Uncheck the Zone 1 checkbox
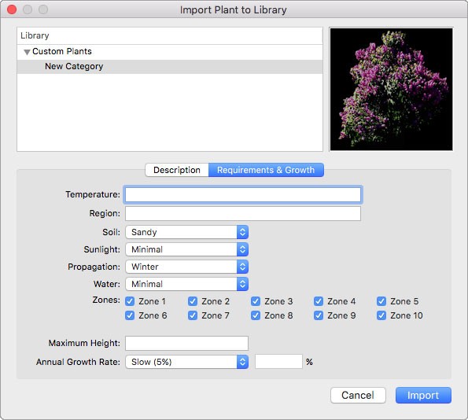This screenshot has height=420, width=468. click(130, 301)
